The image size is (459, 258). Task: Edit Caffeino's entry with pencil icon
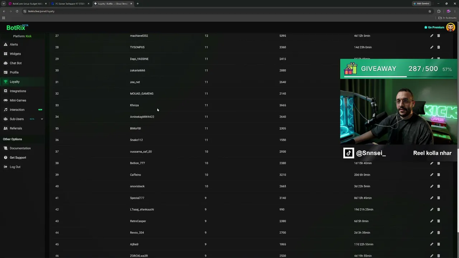pyautogui.click(x=432, y=175)
